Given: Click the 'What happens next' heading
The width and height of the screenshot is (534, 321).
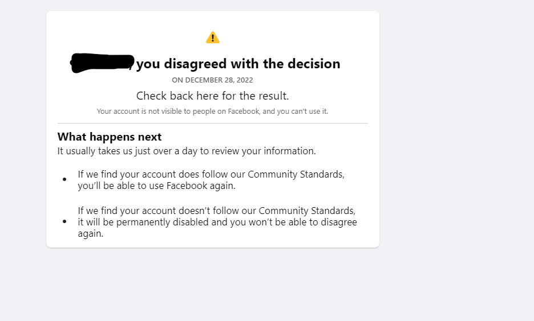Looking at the screenshot, I should (110, 137).
